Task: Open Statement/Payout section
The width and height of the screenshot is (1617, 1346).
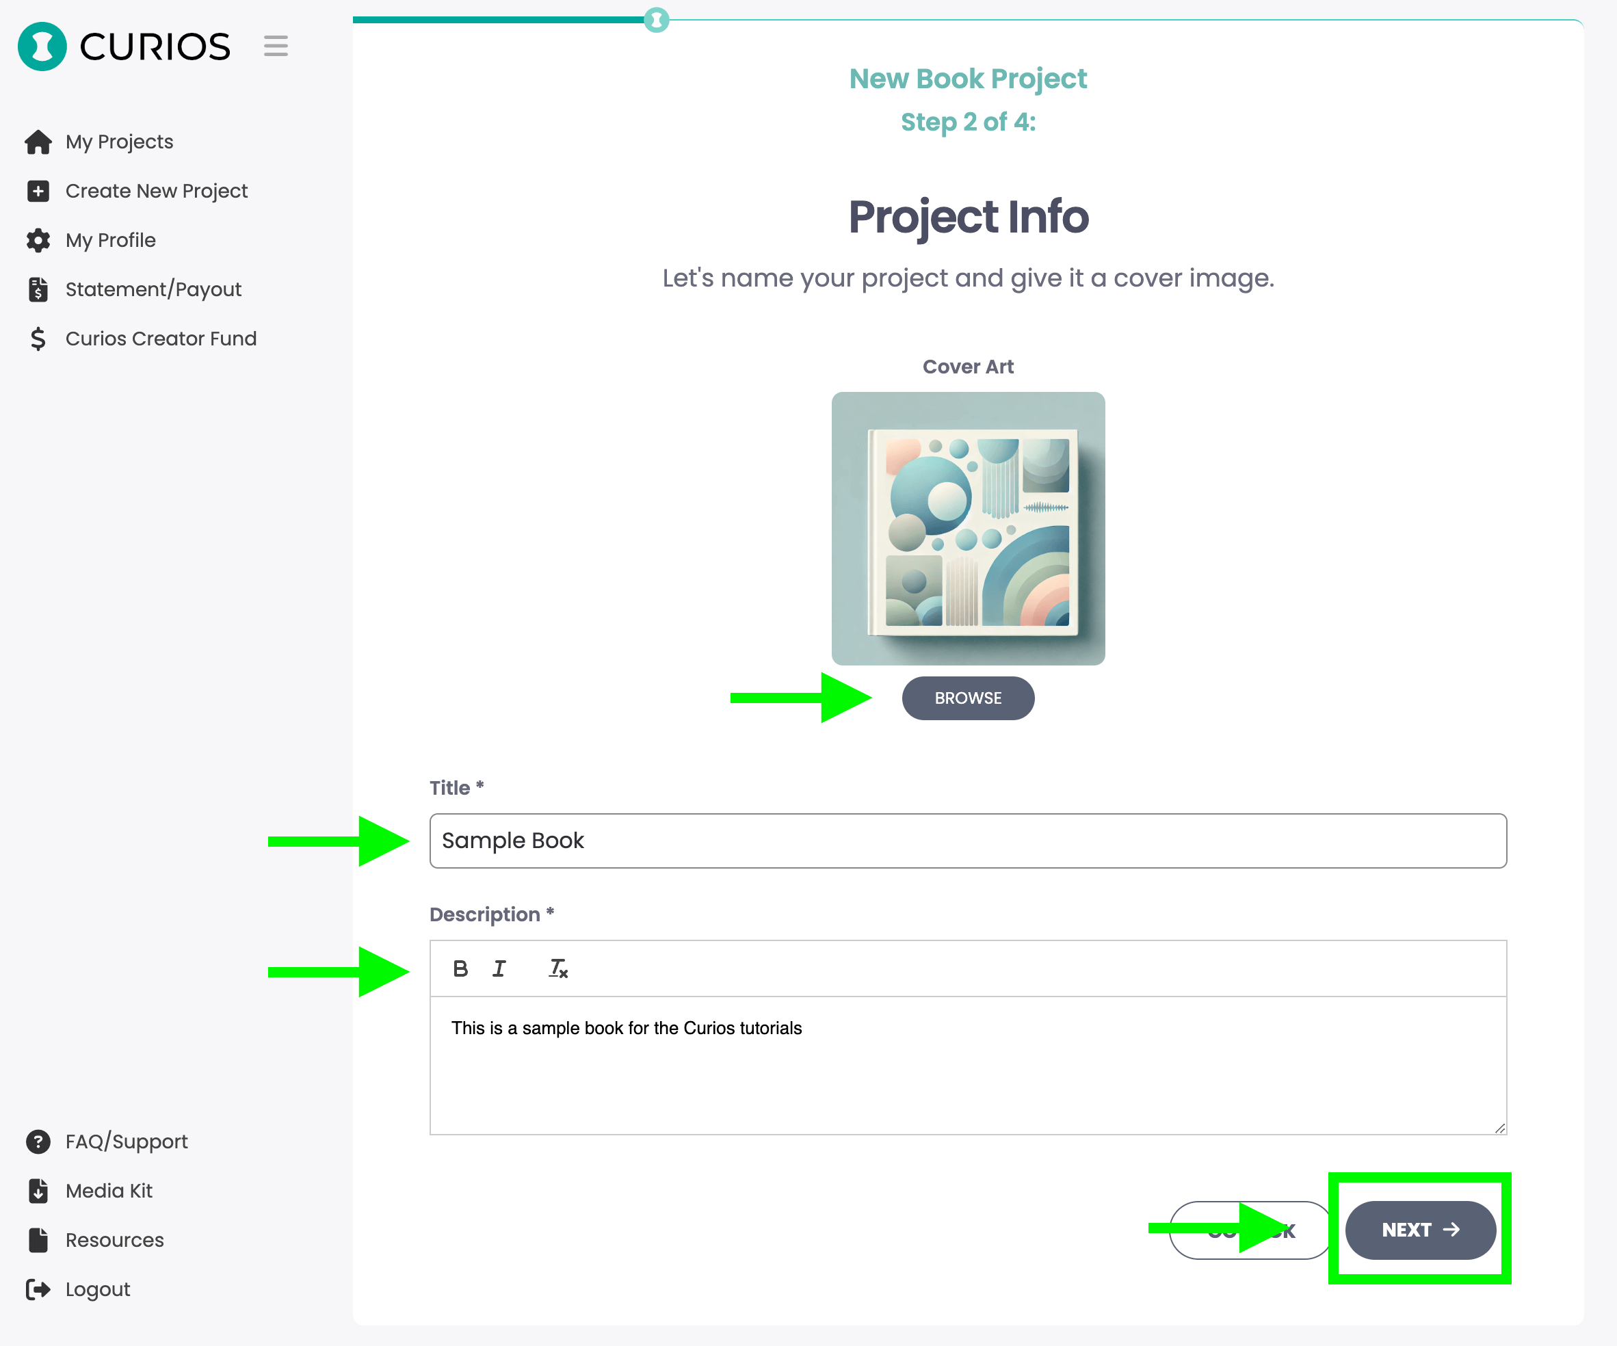Action: (153, 289)
